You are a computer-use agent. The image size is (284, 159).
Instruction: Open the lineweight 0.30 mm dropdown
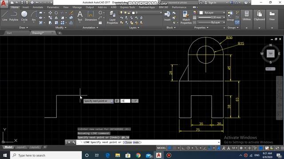[x=211, y=18]
